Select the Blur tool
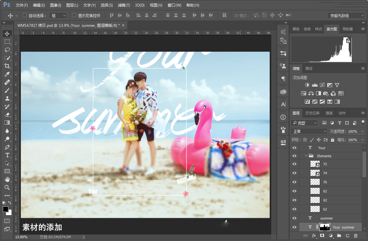The height and width of the screenshot is (241, 368). (x=7, y=131)
